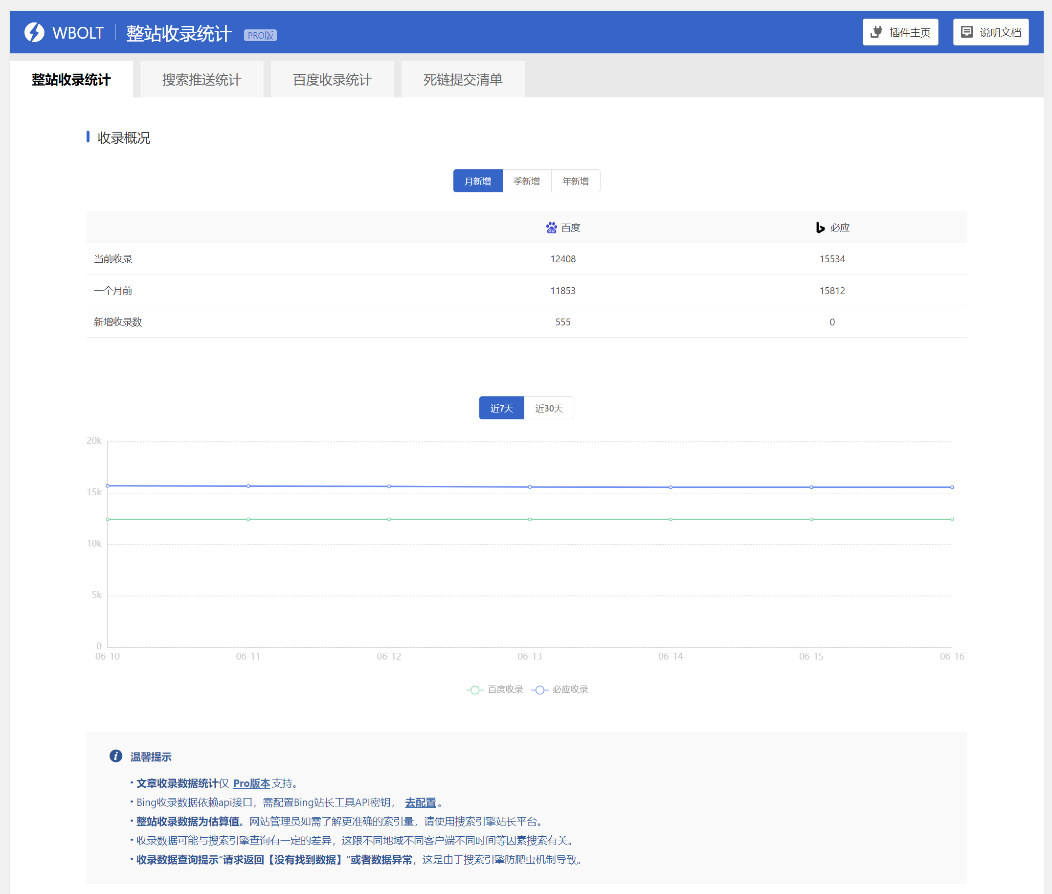
Task: Select the 季新增 period option
Action: [526, 182]
